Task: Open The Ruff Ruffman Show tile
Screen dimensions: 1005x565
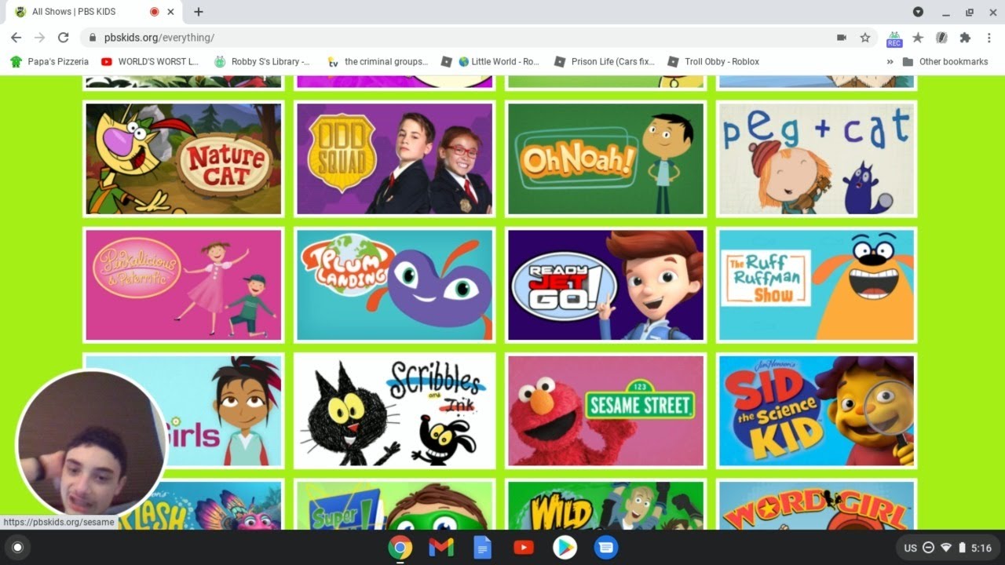Action: pos(817,285)
